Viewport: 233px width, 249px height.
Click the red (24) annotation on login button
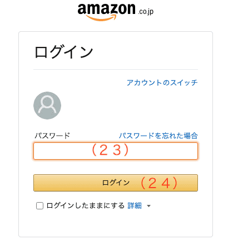point(159,183)
